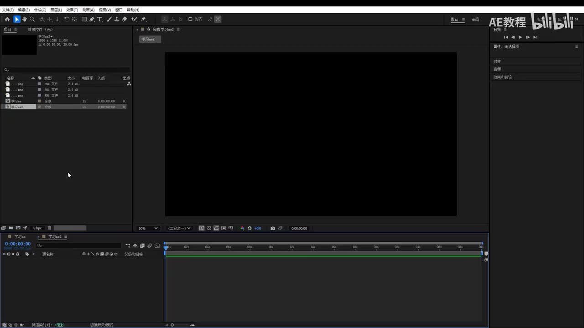Toggle motion blur switch for the timeline
Viewport: 584px width, 328px height.
point(150,246)
